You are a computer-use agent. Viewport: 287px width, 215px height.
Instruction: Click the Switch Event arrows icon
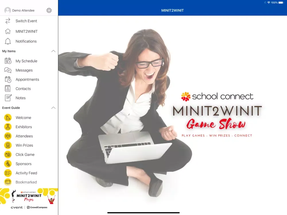click(8, 21)
